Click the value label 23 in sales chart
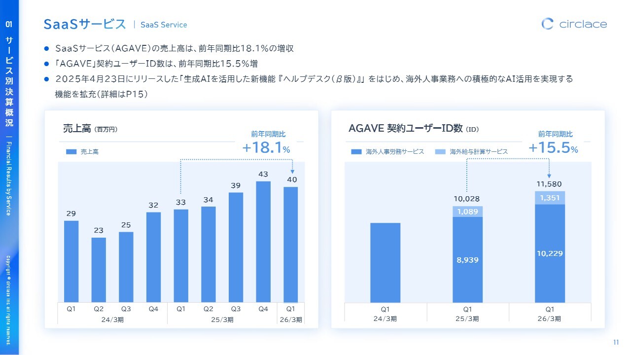 click(99, 230)
